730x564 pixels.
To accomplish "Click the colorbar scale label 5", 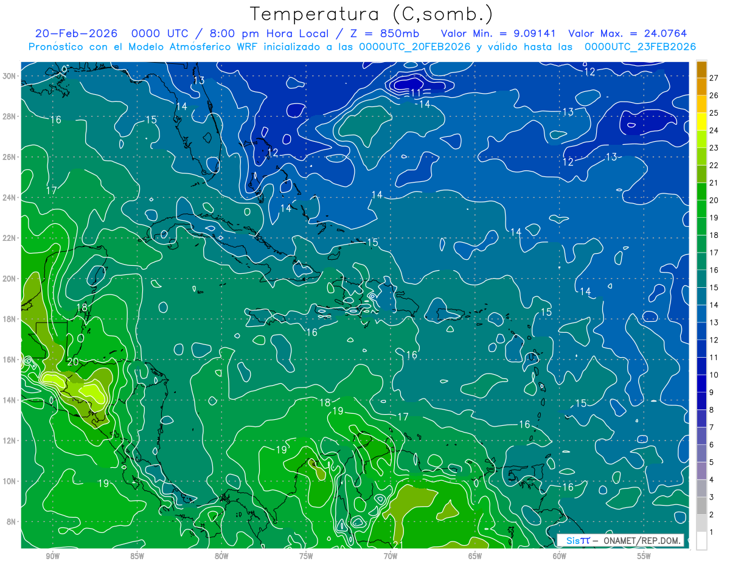I will [x=712, y=462].
